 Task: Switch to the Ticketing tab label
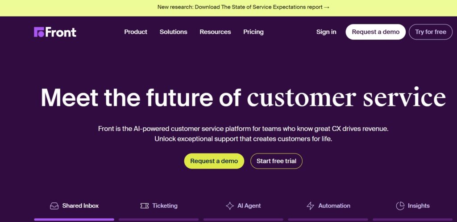165,206
